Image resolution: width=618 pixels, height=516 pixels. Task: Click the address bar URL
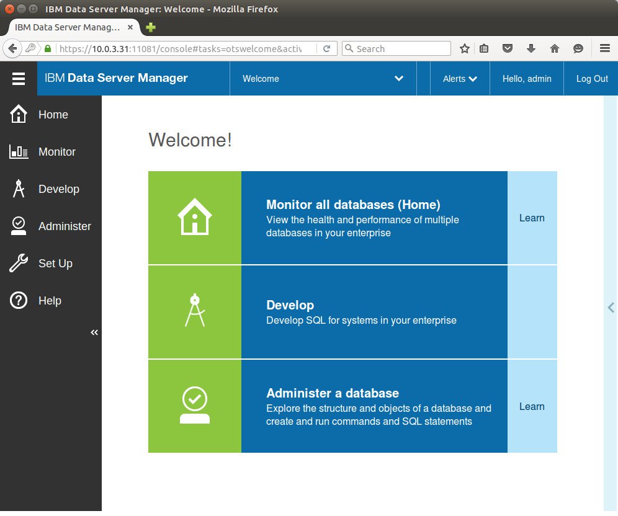point(181,48)
